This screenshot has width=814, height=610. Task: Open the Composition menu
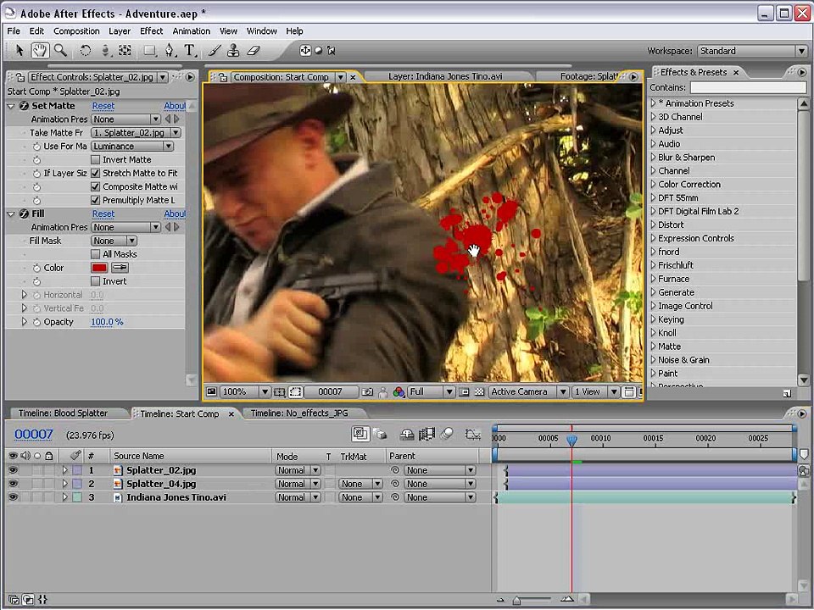pos(76,31)
